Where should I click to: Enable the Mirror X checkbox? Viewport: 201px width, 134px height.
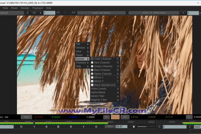pyautogui.click(x=92, y=77)
